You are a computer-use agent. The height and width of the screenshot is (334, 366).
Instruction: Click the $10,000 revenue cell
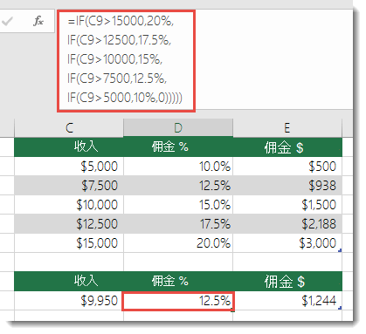[x=69, y=205]
